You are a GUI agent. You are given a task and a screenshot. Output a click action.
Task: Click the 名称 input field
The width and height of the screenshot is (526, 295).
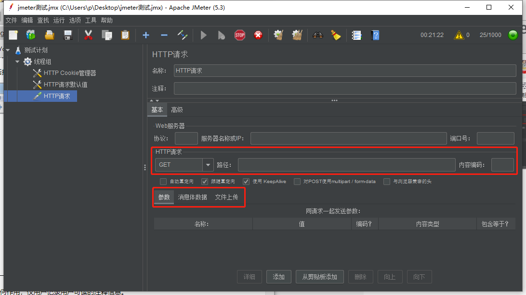pyautogui.click(x=345, y=71)
